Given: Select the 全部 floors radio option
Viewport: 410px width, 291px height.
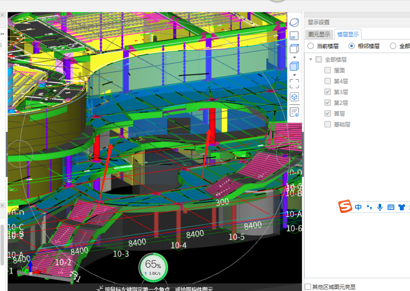Looking at the screenshot, I should tap(393, 46).
